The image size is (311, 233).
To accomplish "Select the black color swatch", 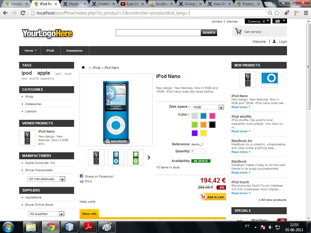I will click(212, 124).
